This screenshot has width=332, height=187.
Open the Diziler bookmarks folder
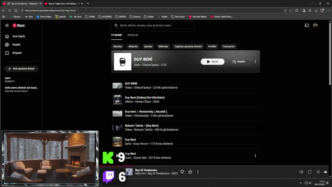pyautogui.click(x=149, y=17)
